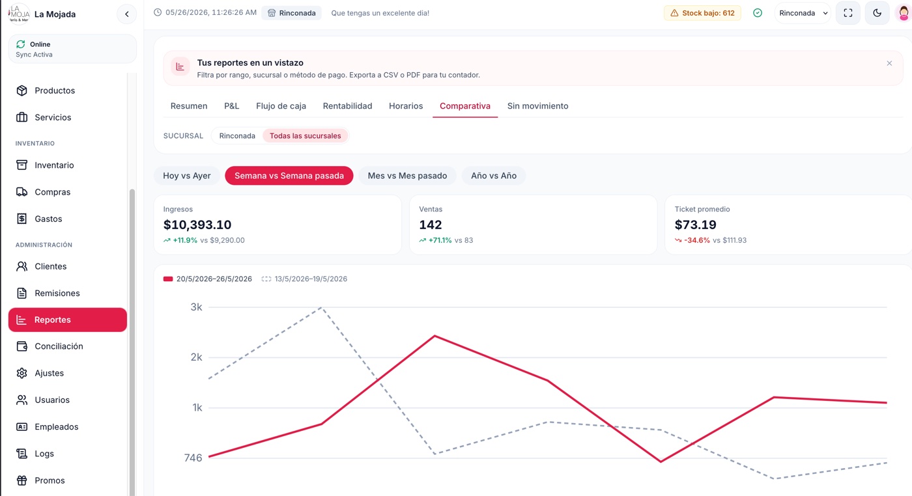
Task: Enter fullscreen mode
Action: (x=848, y=13)
